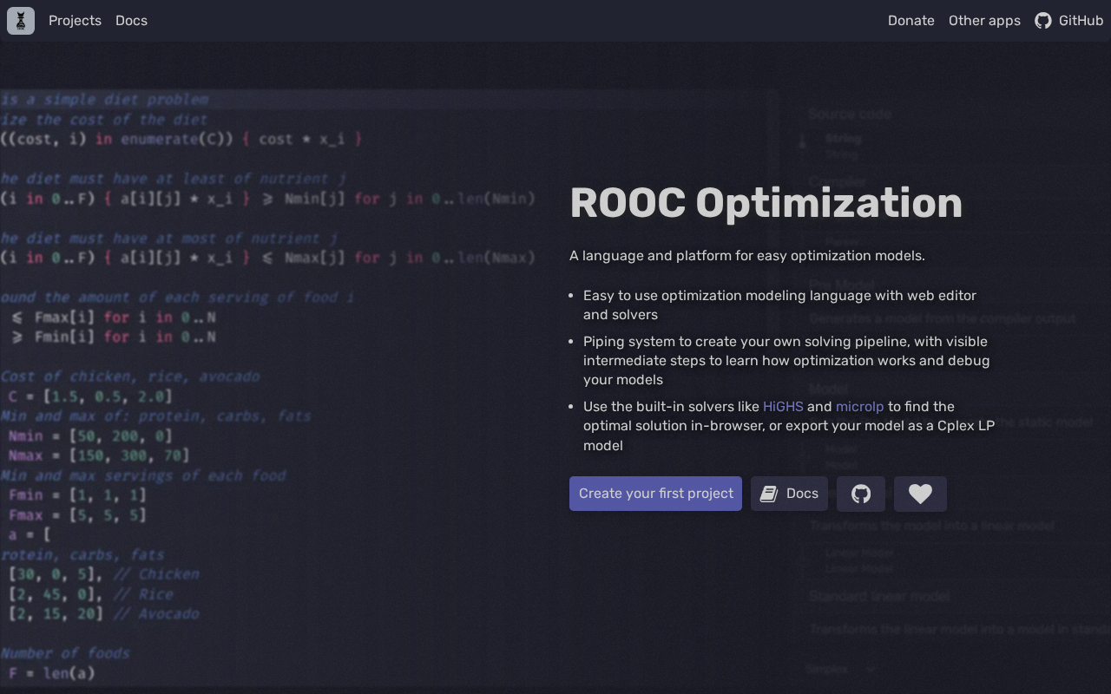Image resolution: width=1111 pixels, height=694 pixels.
Task: Click the Docs label on the Docs button
Action: [x=802, y=494]
